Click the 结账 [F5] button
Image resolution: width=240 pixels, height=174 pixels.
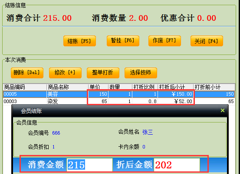(x=79, y=41)
